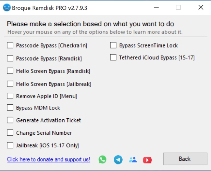Open the Telegram channel icon
Viewport: 211px width, 171px height.
click(118, 160)
